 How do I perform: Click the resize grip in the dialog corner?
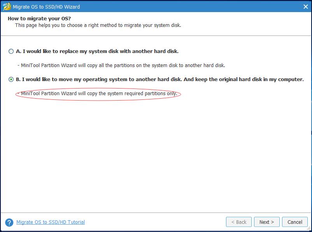[308, 228]
